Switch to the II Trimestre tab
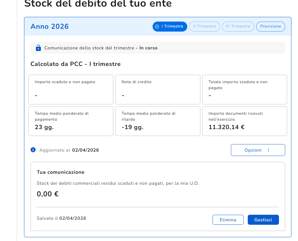The height and width of the screenshot is (241, 298). [x=204, y=27]
